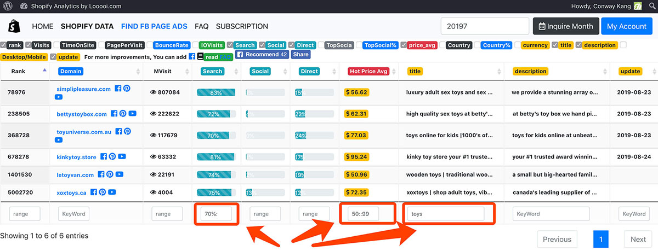Uncheck the Search column checkbox
Screen dimensions: 658x251
pos(231,45)
